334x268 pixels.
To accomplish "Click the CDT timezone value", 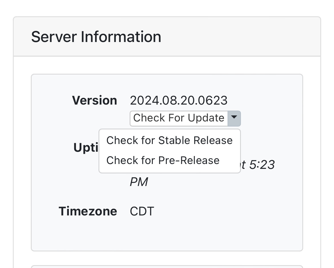I will click(x=142, y=211).
